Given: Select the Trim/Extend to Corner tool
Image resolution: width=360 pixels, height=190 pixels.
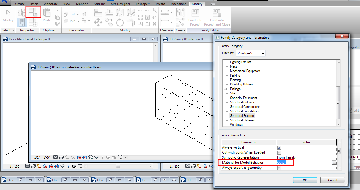Looking at the screenshot, I should [131, 22].
